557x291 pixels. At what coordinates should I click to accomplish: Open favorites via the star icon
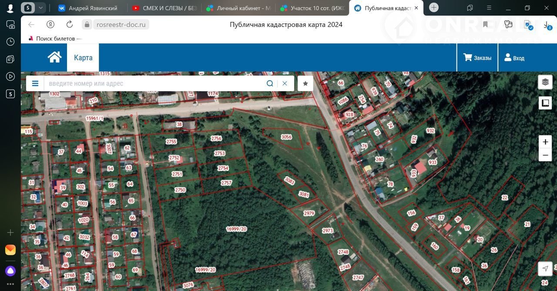point(305,83)
